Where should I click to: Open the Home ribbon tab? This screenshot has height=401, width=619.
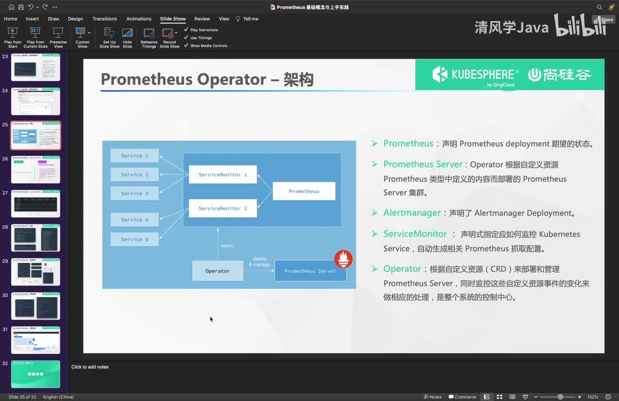click(11, 19)
